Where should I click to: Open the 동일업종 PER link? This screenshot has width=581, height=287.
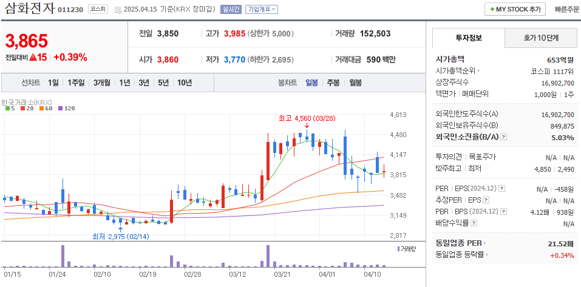(459, 243)
